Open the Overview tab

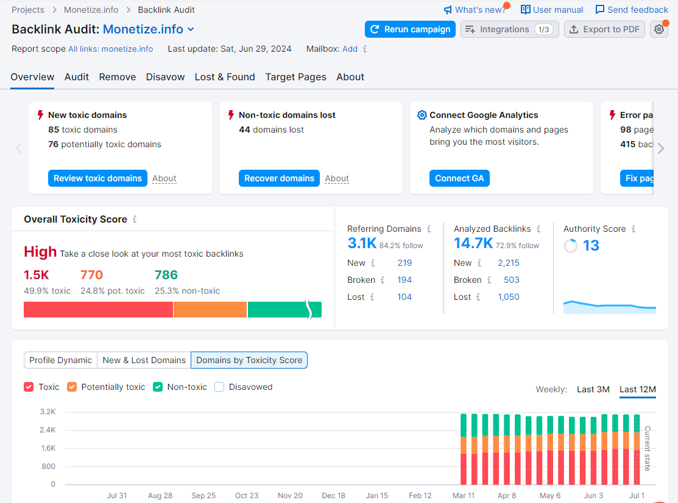pyautogui.click(x=32, y=77)
